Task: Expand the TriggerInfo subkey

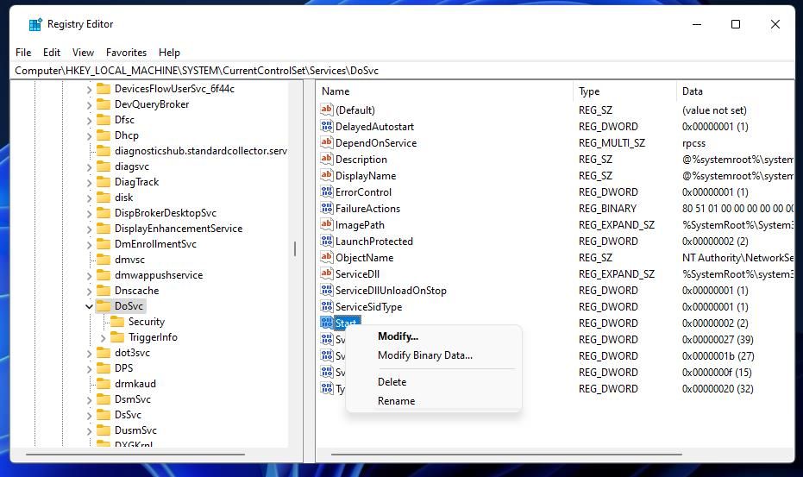Action: (103, 337)
